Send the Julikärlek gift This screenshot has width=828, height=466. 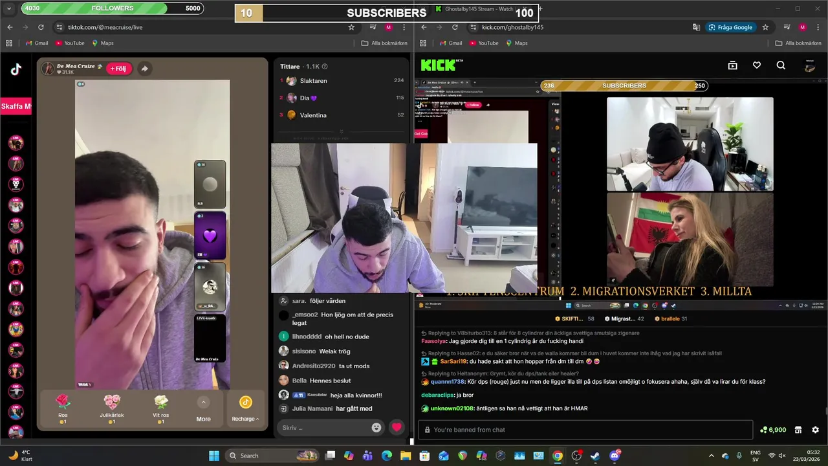pos(112,408)
